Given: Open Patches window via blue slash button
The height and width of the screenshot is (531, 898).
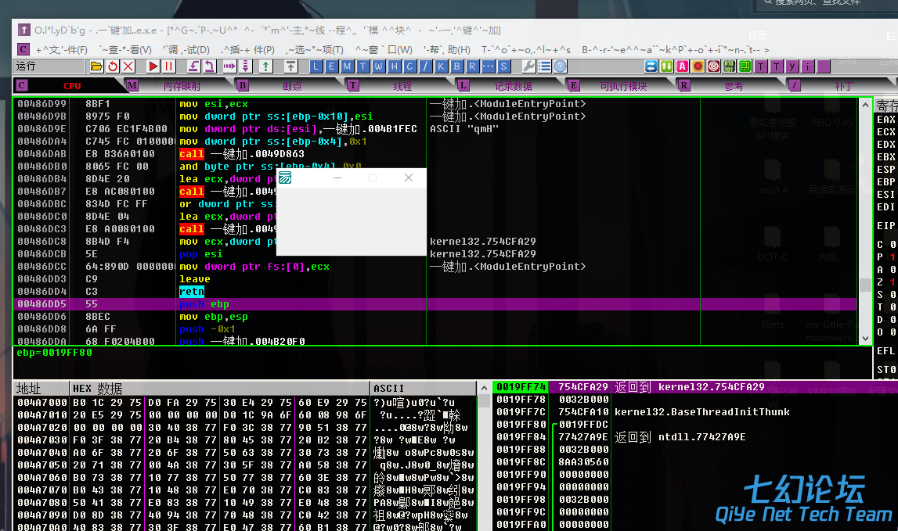Looking at the screenshot, I should [x=425, y=66].
